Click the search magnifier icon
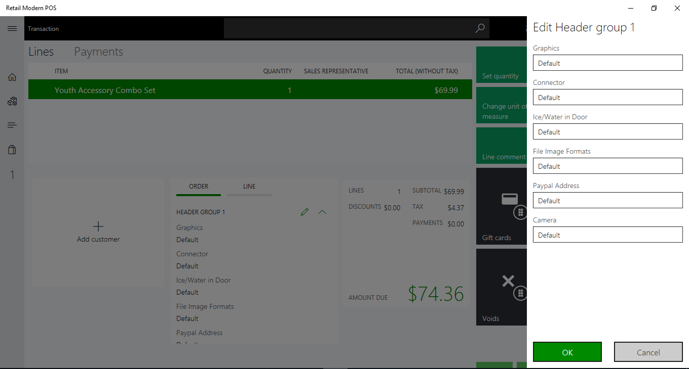 [480, 29]
